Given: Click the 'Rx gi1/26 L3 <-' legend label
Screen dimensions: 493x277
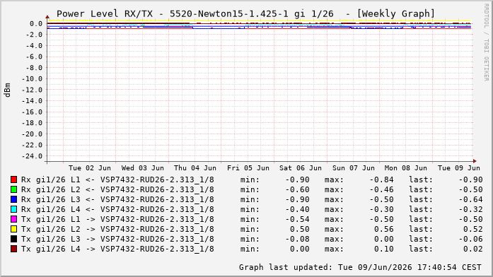Looking at the screenshot, I should (x=58, y=199).
